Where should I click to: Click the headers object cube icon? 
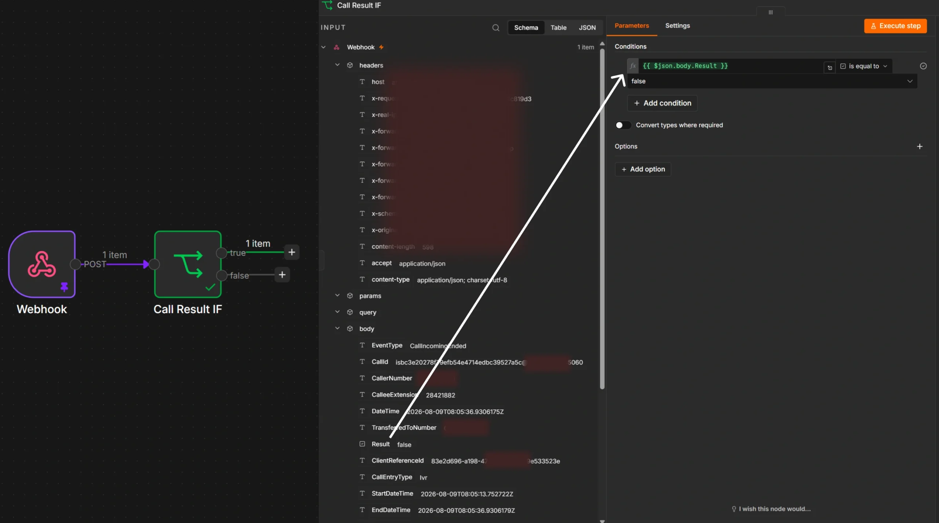coord(350,65)
